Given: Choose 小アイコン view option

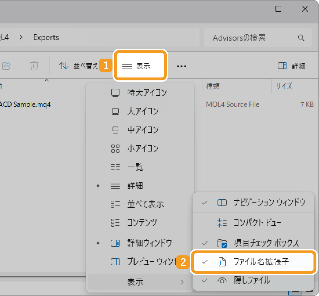Looking at the screenshot, I should pos(140,148).
